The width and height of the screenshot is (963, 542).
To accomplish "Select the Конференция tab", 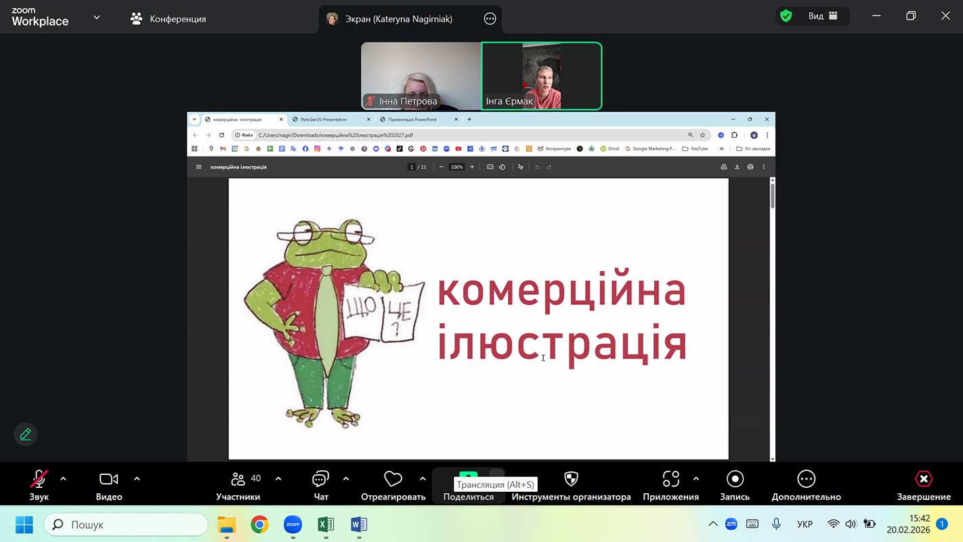I will 168,19.
